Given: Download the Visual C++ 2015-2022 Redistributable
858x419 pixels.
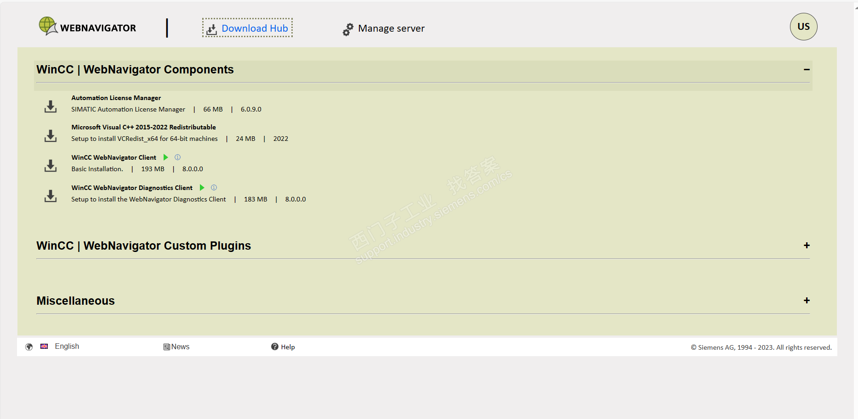Looking at the screenshot, I should click(51, 136).
